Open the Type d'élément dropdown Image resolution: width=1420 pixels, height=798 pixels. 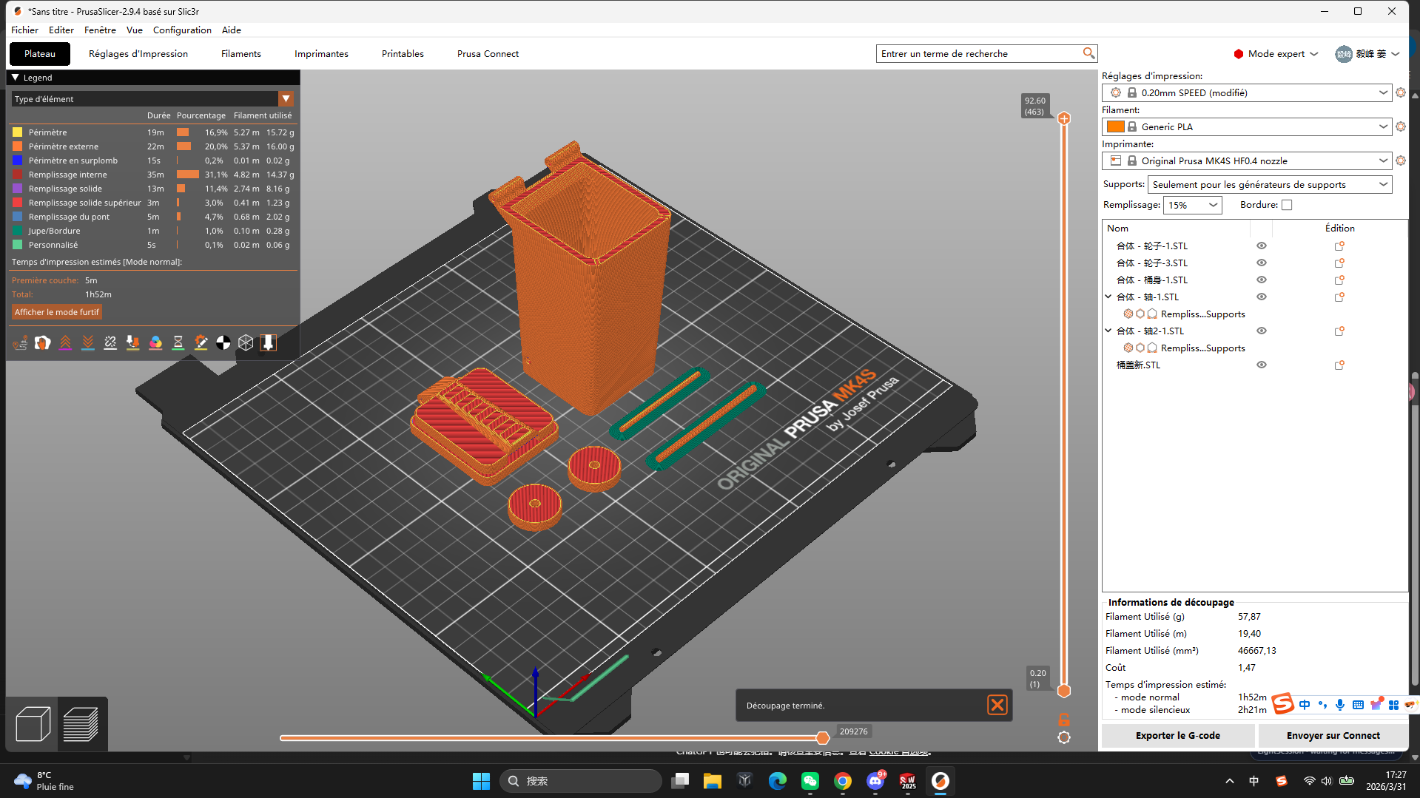286,99
